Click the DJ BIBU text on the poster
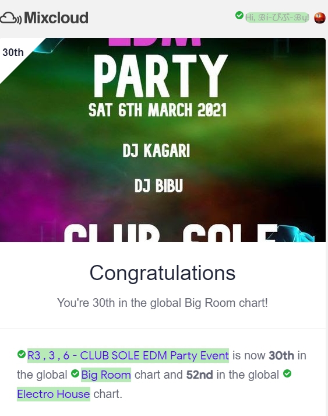 click(x=158, y=186)
